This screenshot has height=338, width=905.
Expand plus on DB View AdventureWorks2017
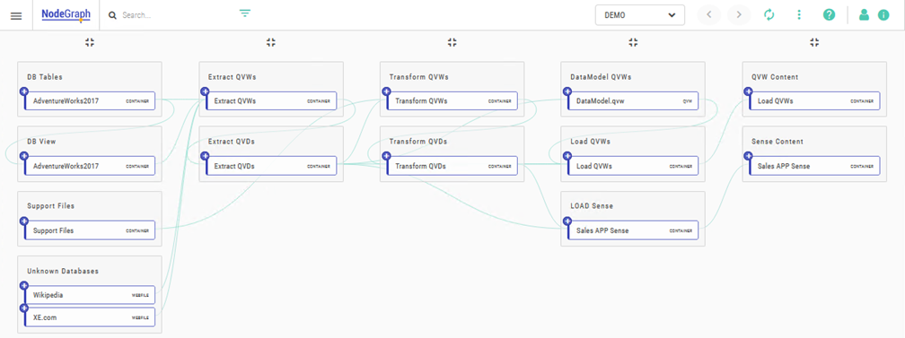pos(23,156)
